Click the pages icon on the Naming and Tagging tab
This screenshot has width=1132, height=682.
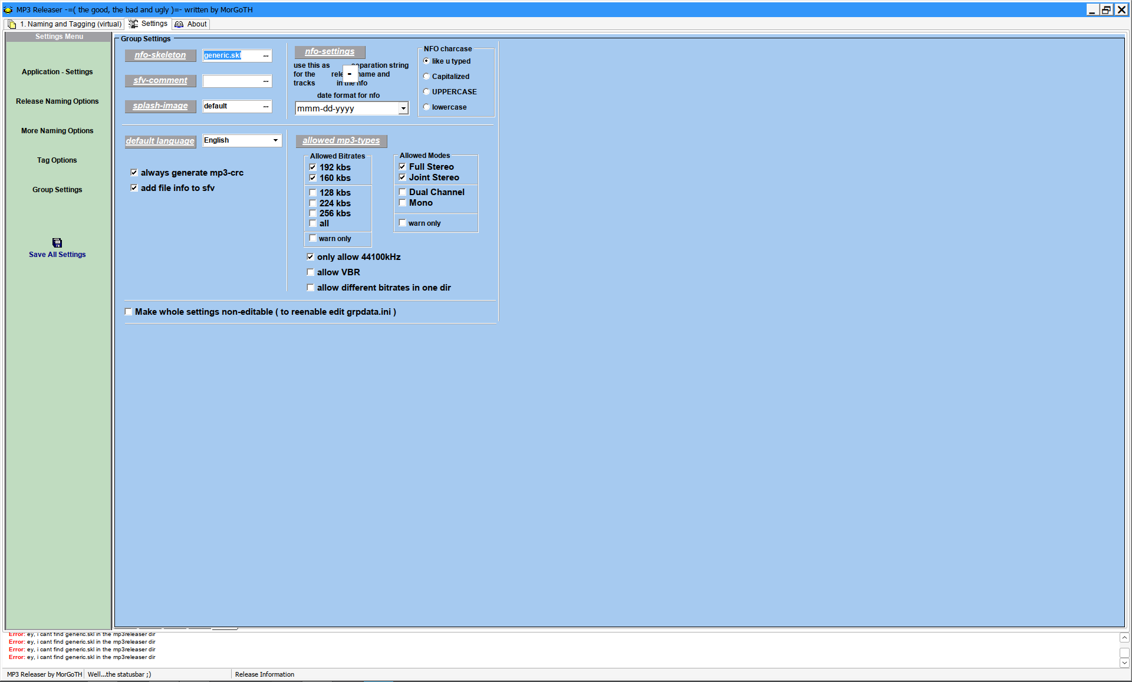click(12, 24)
